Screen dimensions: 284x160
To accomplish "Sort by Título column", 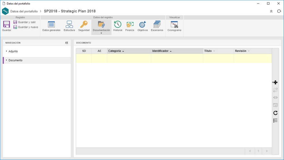I will [x=218, y=51].
